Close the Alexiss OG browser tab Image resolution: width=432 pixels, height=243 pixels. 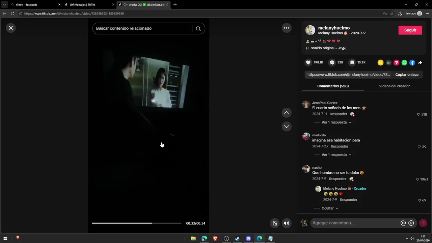[167, 5]
